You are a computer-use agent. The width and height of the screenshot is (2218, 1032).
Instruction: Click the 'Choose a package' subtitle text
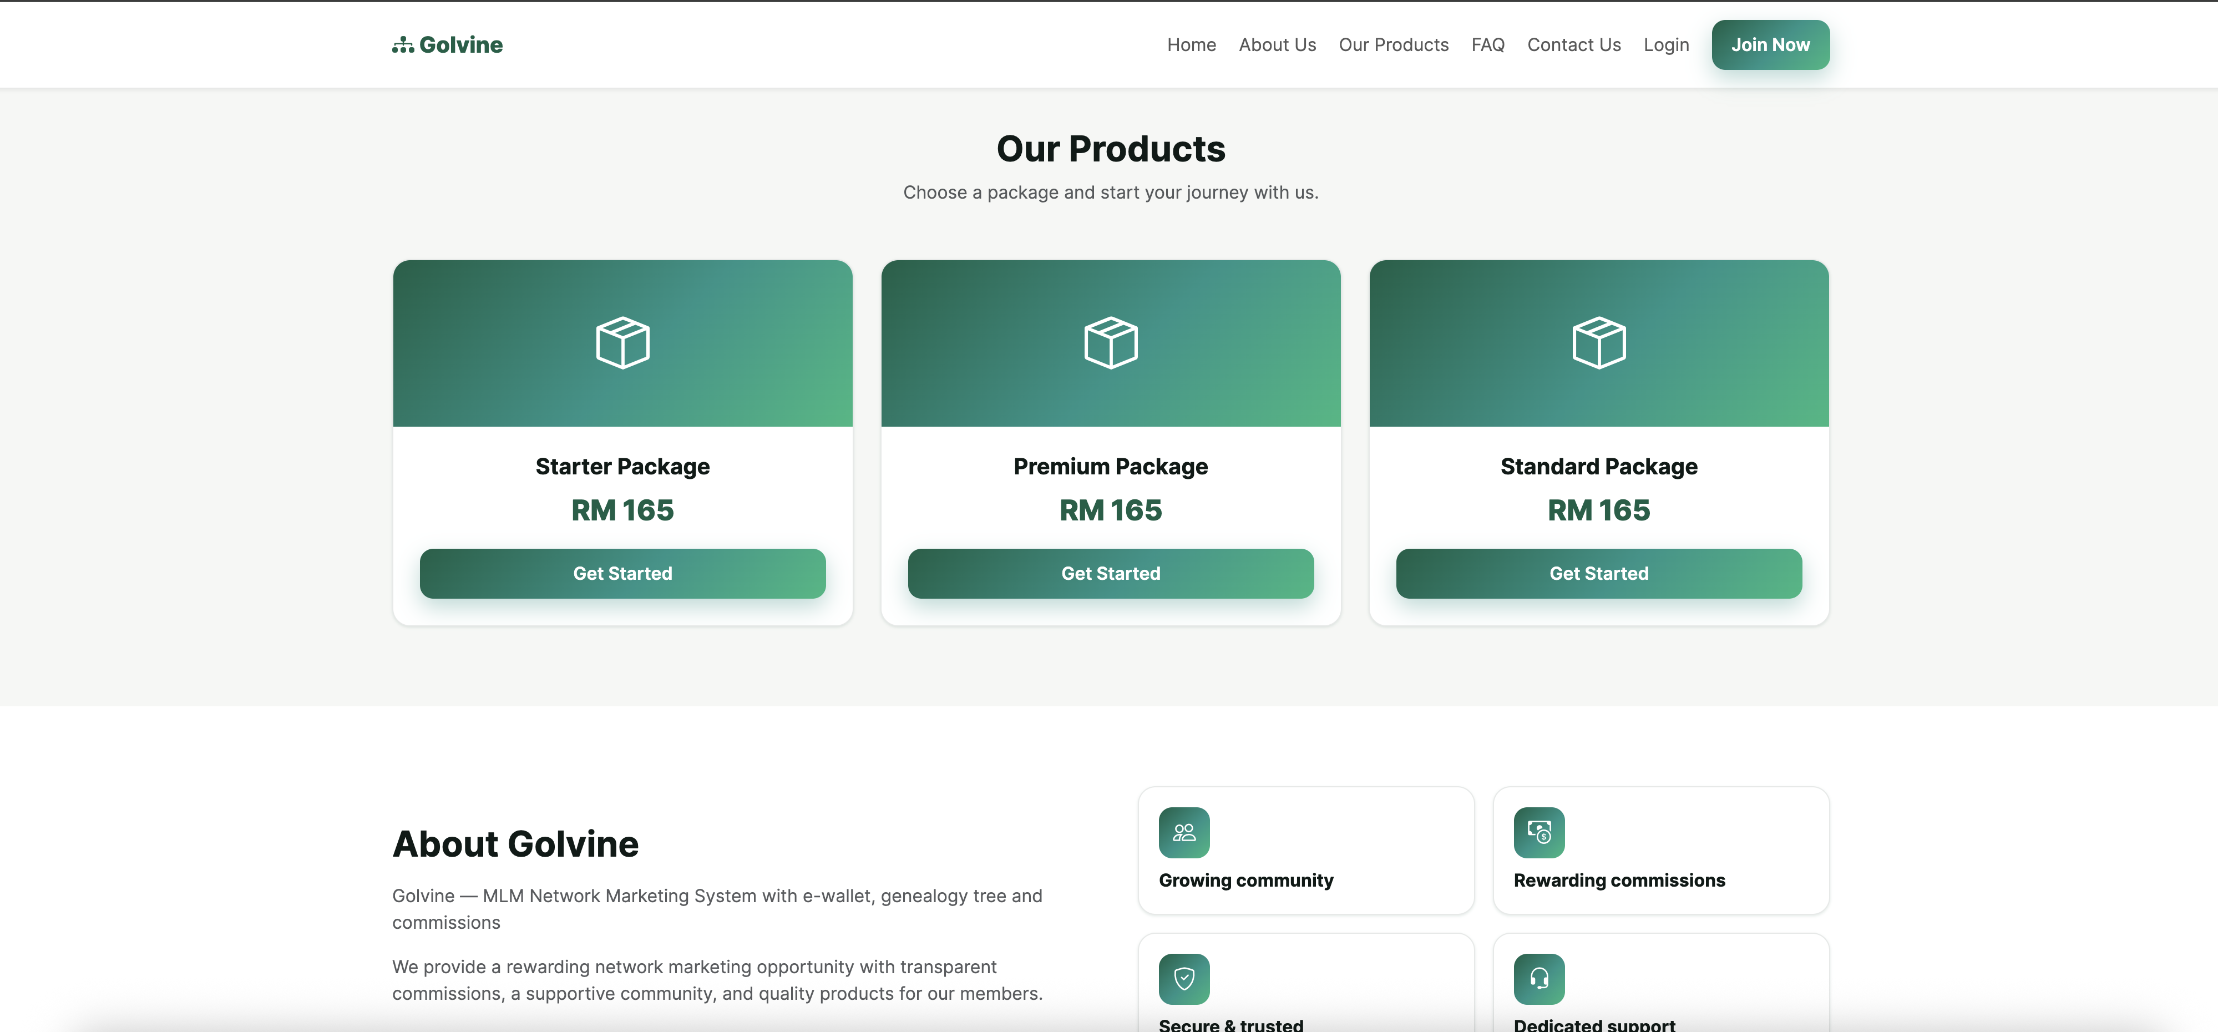pyautogui.click(x=1111, y=192)
